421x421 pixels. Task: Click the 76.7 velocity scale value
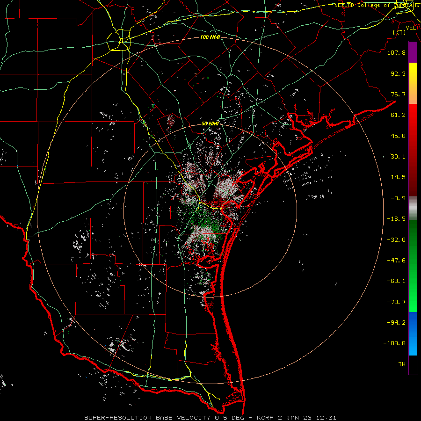click(398, 94)
